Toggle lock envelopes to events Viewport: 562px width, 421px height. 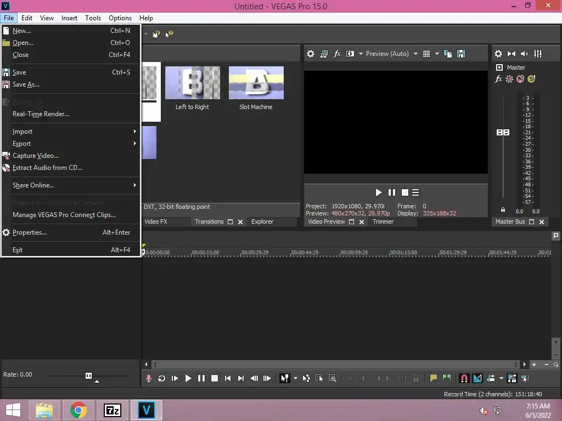coord(512,378)
